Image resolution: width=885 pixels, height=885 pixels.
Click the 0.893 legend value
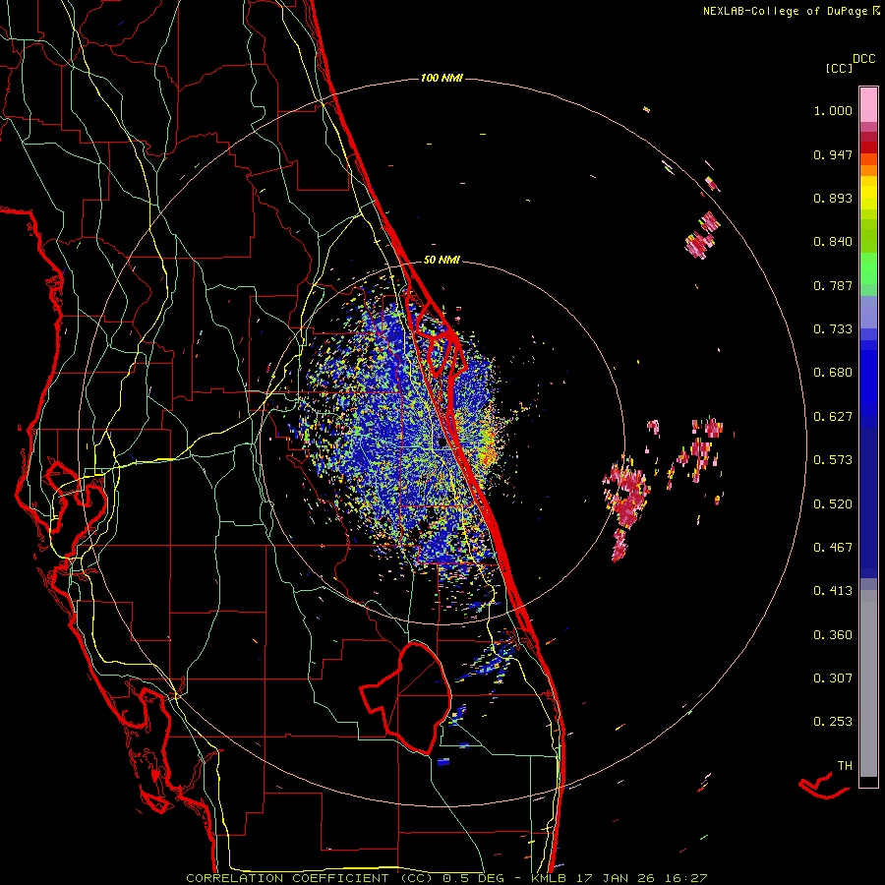tap(833, 198)
